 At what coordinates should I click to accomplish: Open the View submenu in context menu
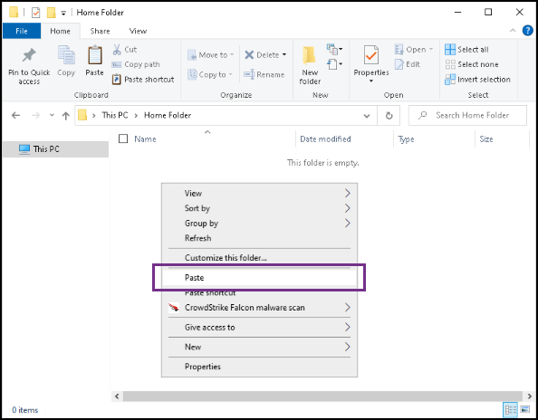[259, 193]
